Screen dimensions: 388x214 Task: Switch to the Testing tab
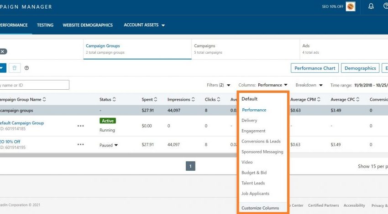pyautogui.click(x=45, y=25)
